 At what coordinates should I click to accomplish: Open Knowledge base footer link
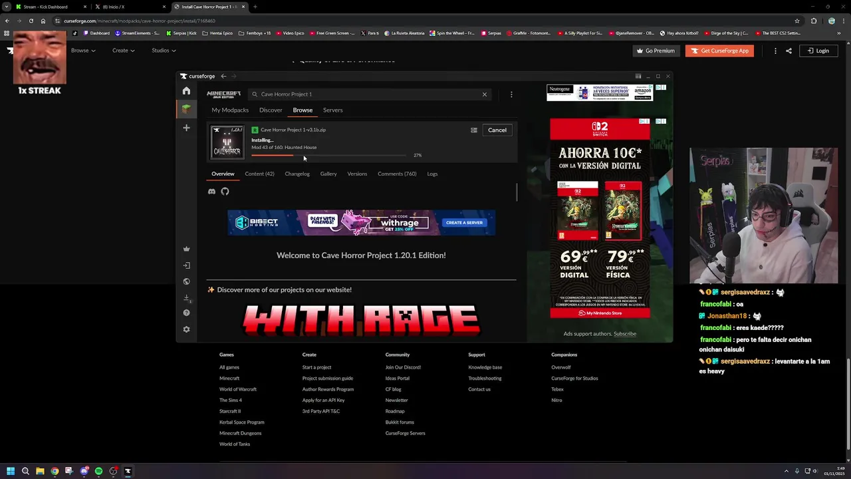tap(485, 367)
